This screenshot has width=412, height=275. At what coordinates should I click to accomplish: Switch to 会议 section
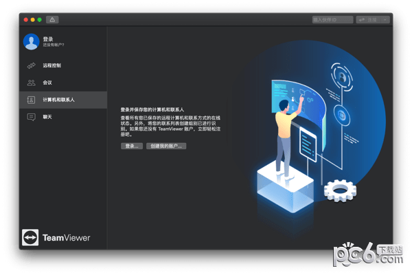(x=63, y=82)
